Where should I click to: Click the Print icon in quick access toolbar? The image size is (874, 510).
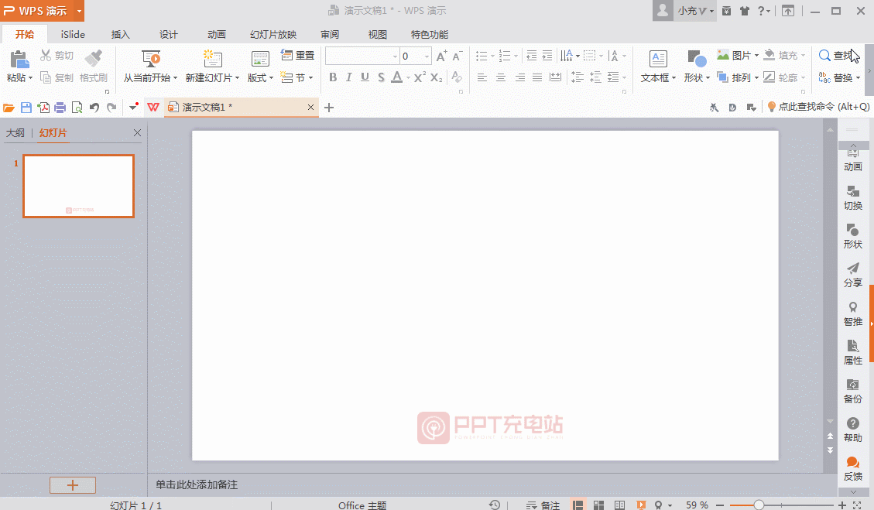(x=60, y=108)
